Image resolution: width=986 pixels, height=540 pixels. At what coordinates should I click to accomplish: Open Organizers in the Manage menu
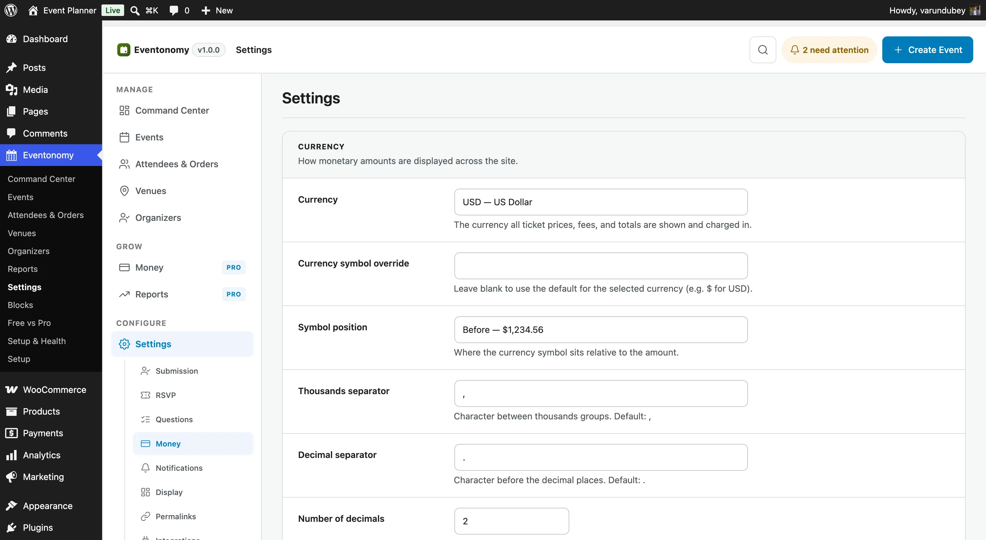pos(182,218)
